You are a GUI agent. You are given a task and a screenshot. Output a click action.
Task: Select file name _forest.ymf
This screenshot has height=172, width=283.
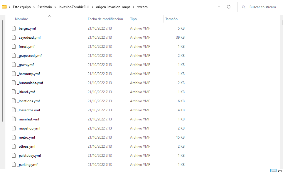click(x=26, y=47)
